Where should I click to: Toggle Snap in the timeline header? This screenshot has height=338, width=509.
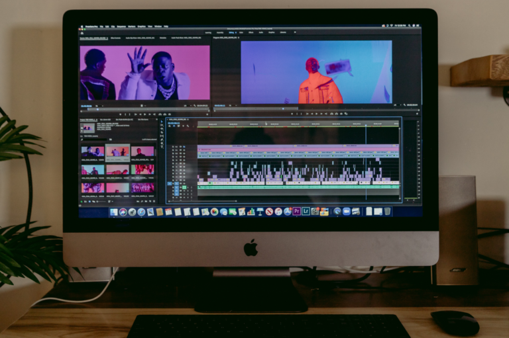tap(174, 126)
